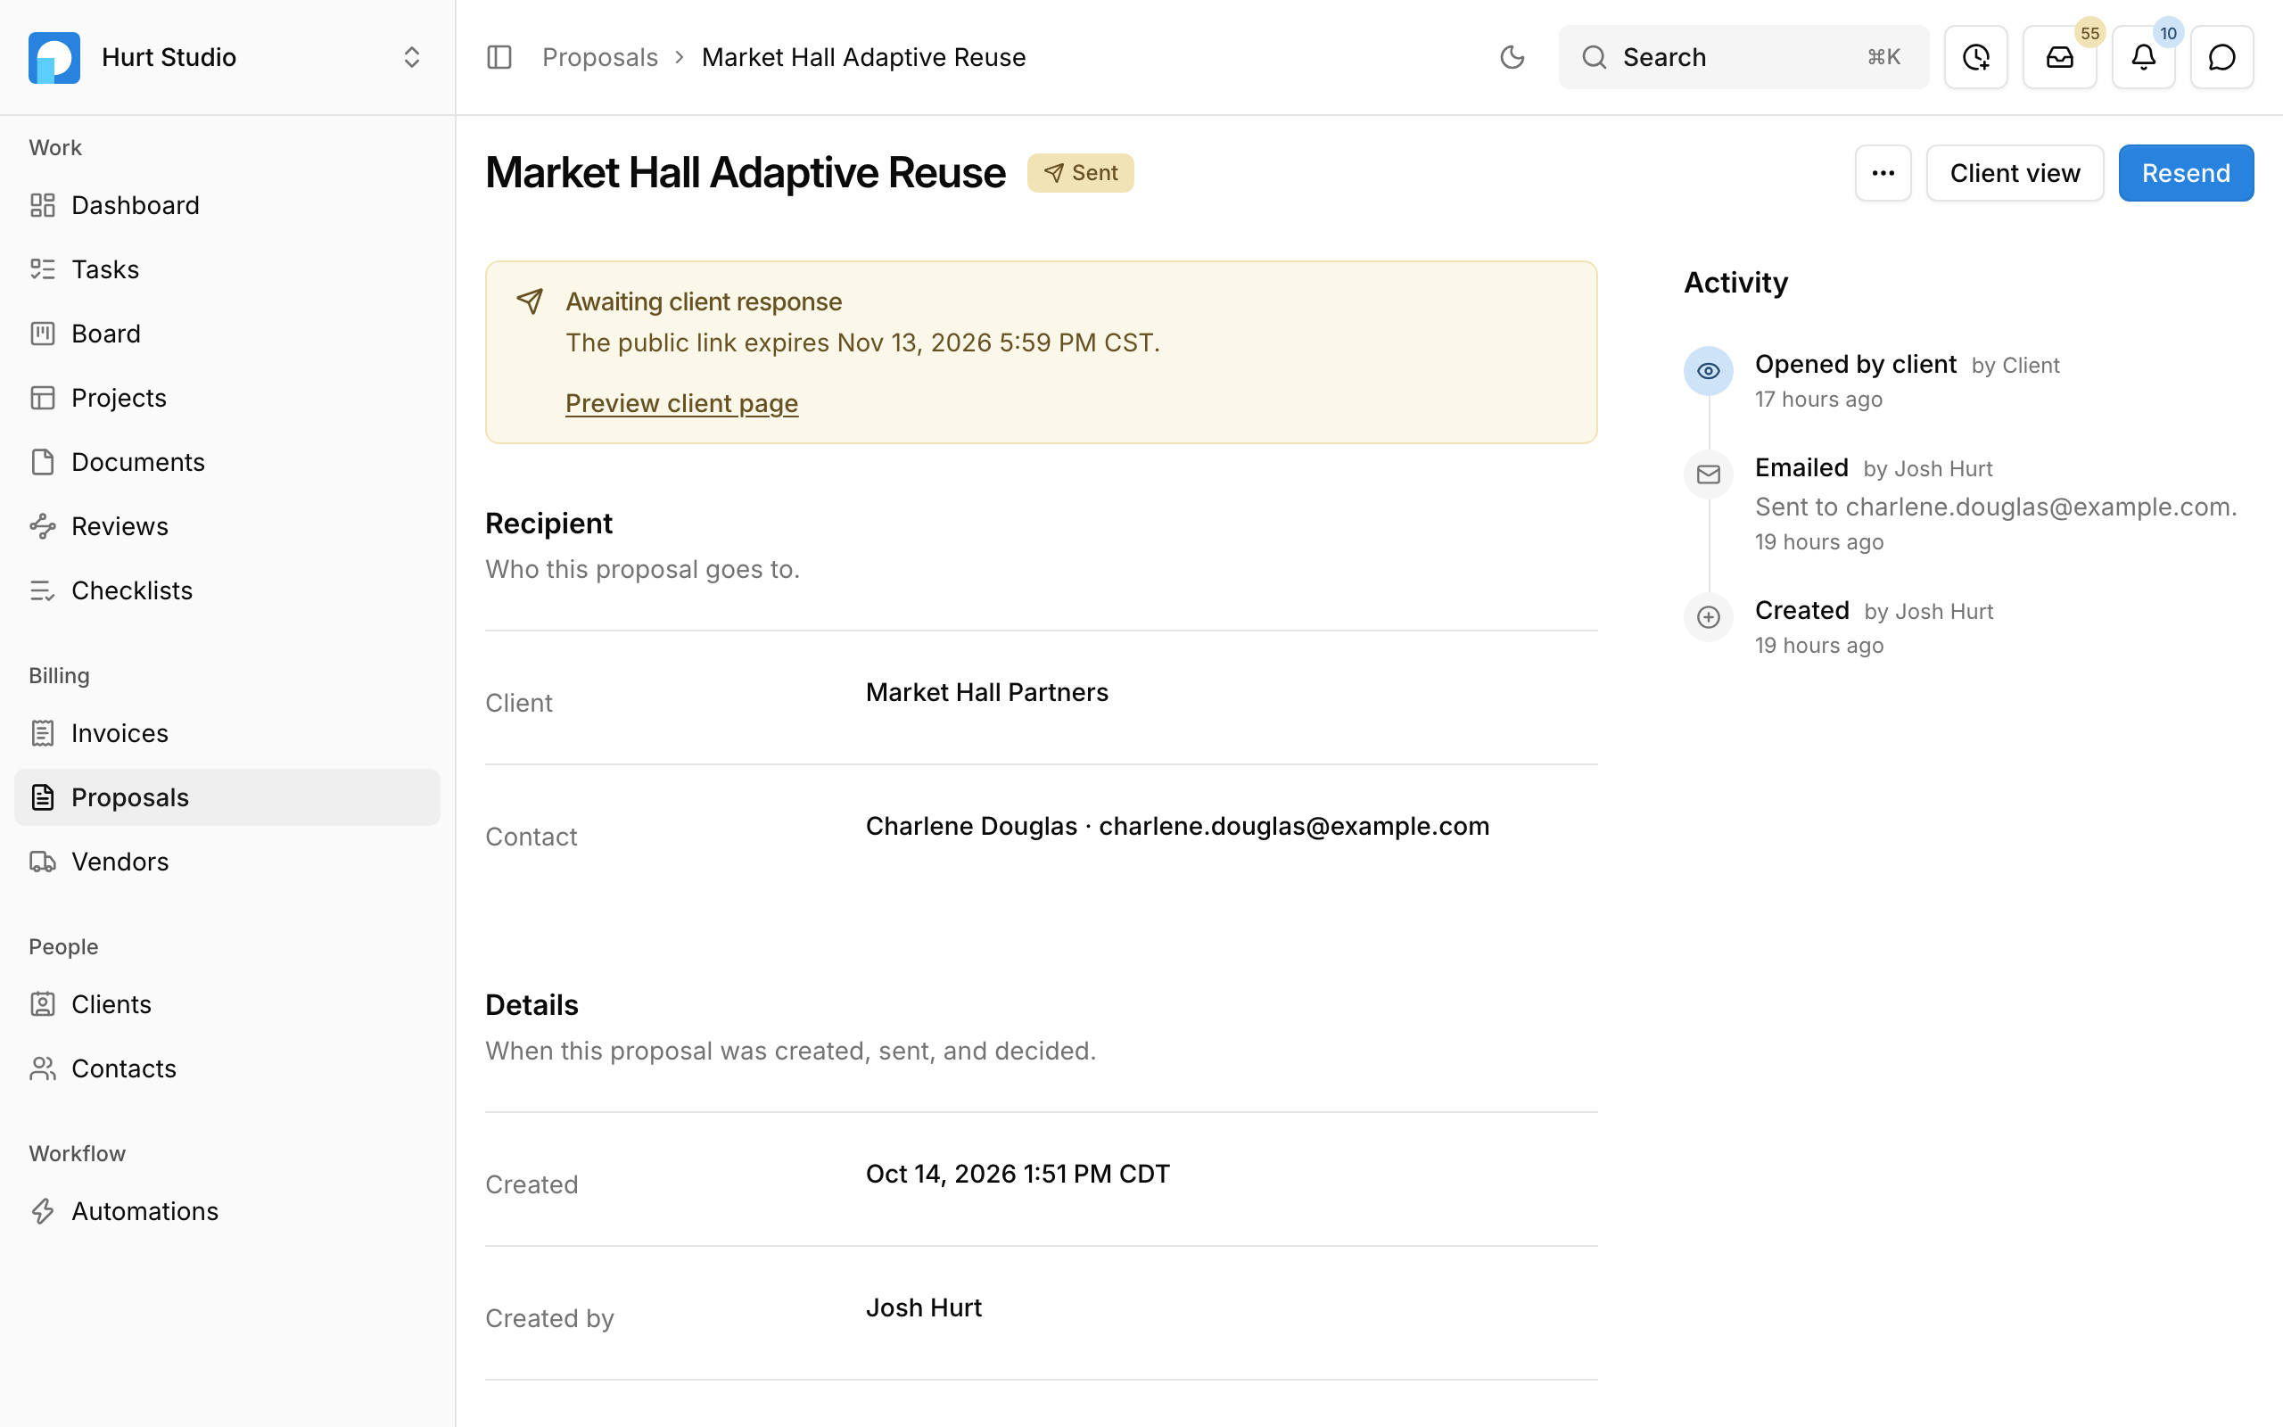Open the Preview client page link
The height and width of the screenshot is (1427, 2283).
point(681,403)
